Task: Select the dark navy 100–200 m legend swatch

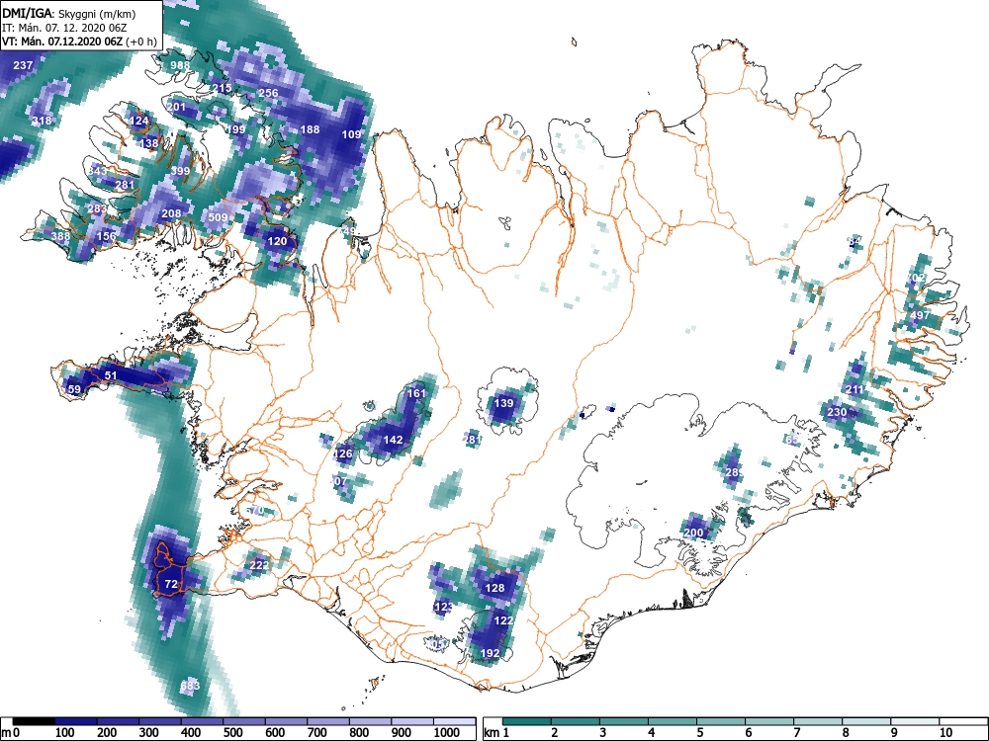Action: click(x=76, y=721)
